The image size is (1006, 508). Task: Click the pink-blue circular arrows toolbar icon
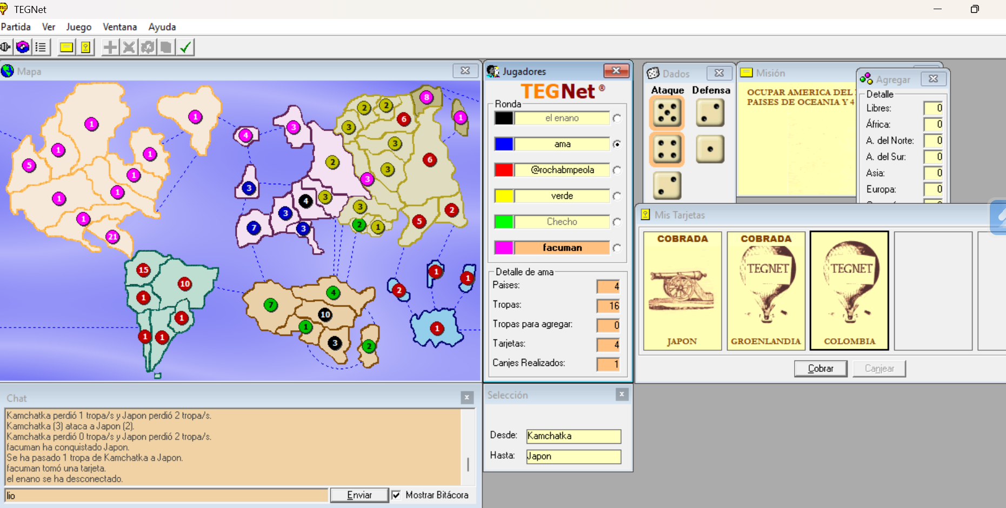click(x=23, y=48)
